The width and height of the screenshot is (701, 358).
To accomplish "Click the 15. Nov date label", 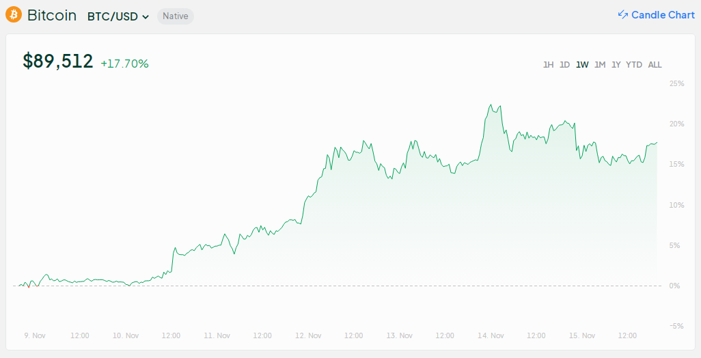I will pos(582,335).
